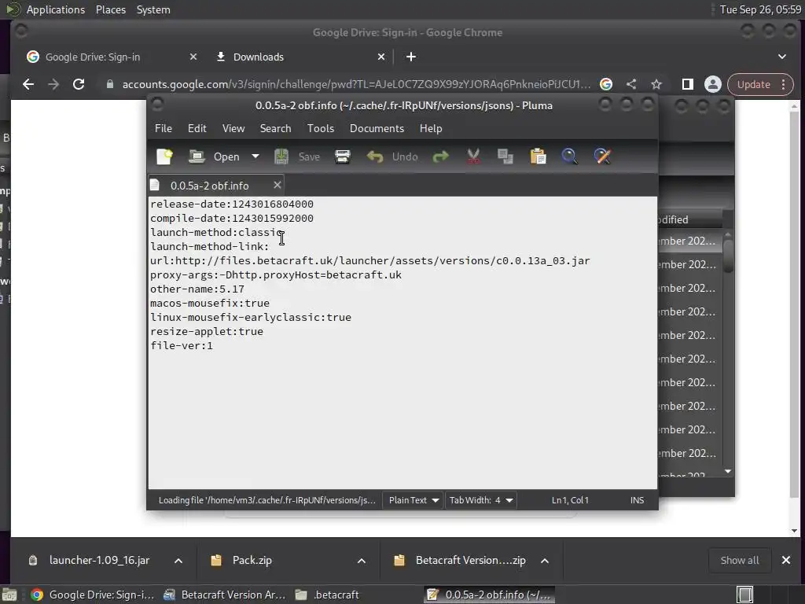Click the Open file button in Pluma
The image size is (805, 604).
coord(215,157)
